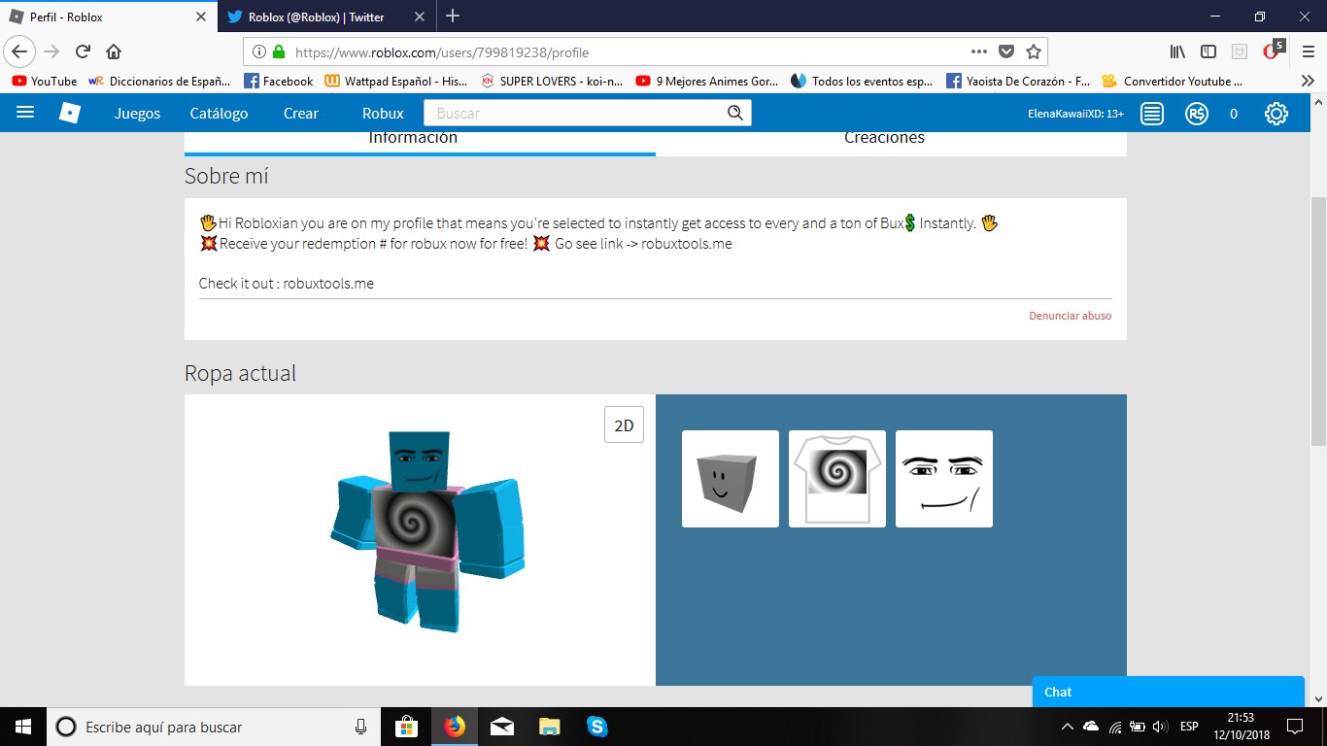This screenshot has width=1327, height=746.
Task: Open the Juegos menu item
Action: [137, 114]
